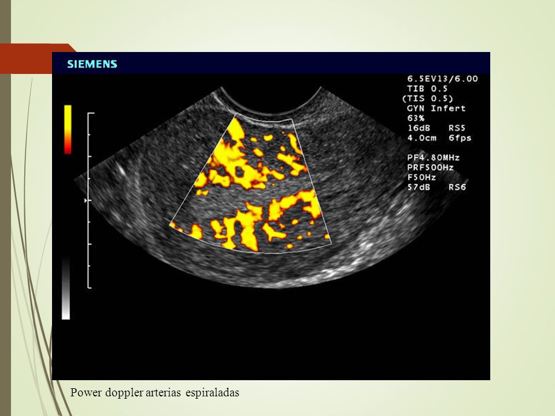Click the depth scale ruler
555x416 pixels.
pyautogui.click(x=91, y=200)
